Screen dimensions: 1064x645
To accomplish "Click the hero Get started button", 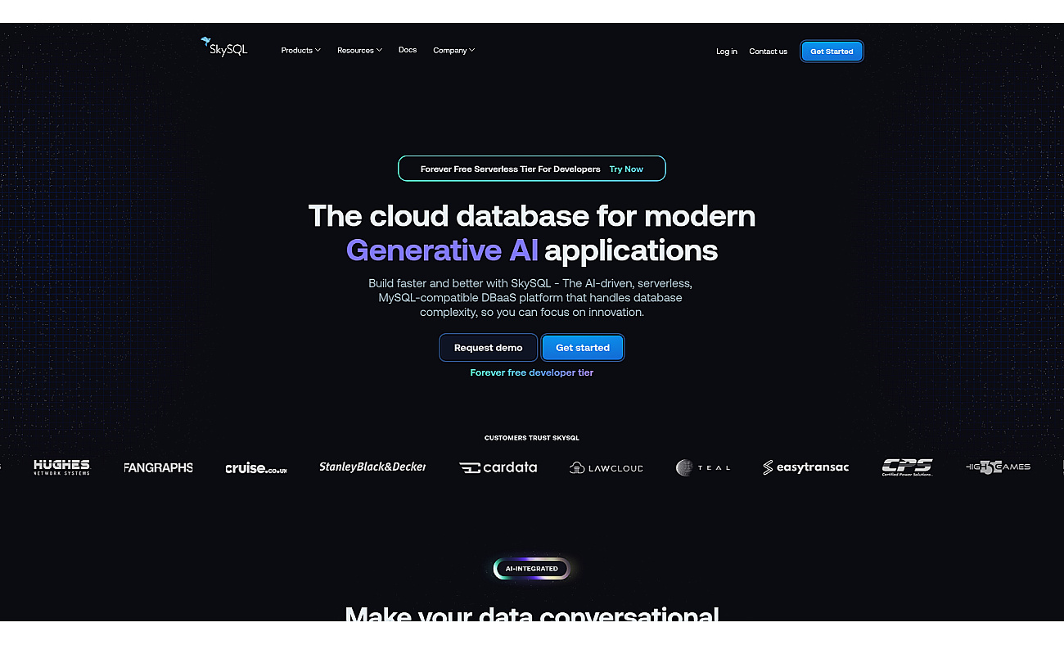I will point(583,348).
